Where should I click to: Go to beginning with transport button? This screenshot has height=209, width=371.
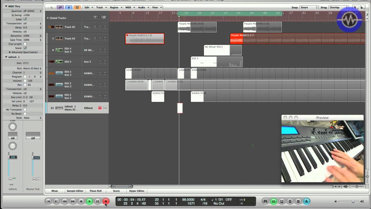coord(48,201)
